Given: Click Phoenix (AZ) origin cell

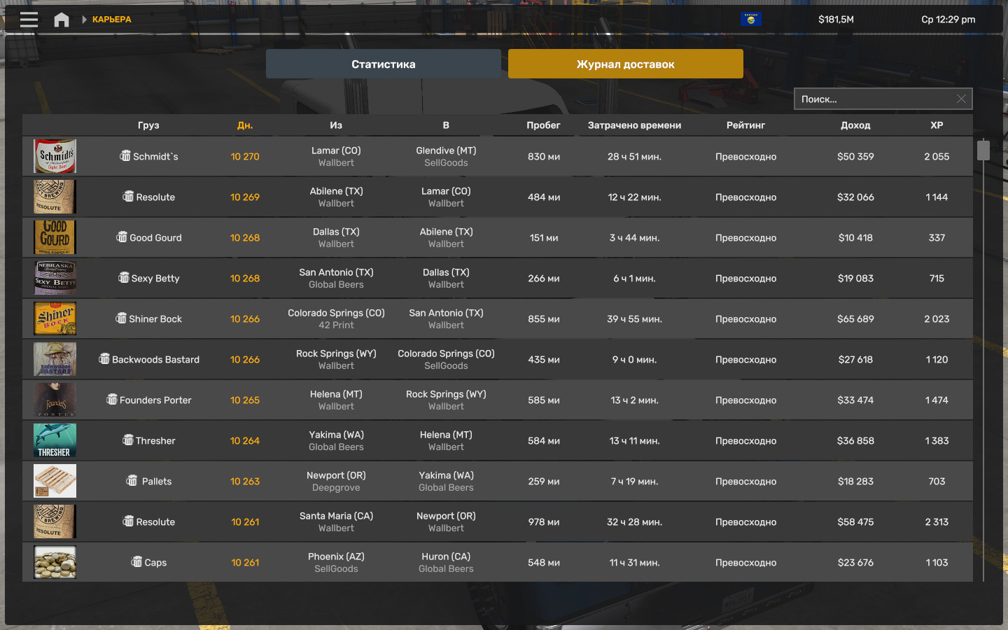Looking at the screenshot, I should click(x=336, y=556).
